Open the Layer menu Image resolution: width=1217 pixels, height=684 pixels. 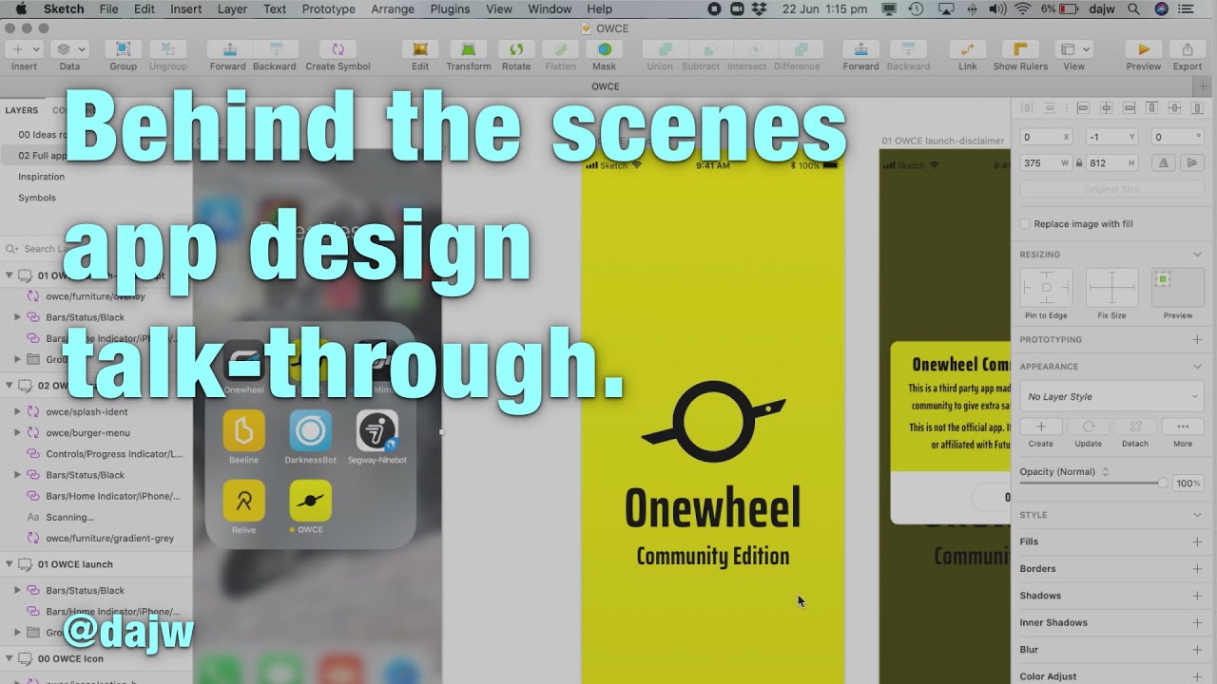(x=232, y=9)
